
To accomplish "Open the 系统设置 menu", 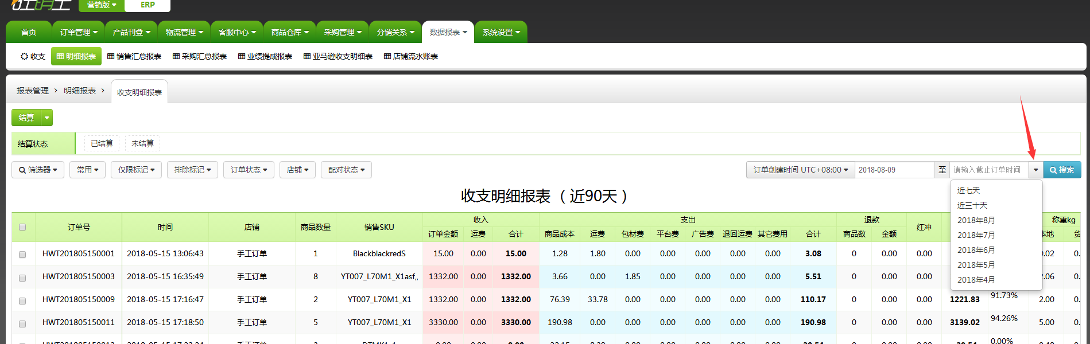I will click(501, 32).
